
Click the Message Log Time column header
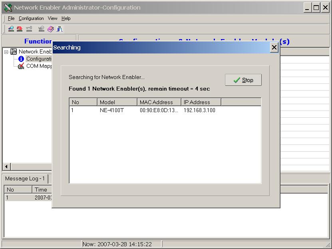pyautogui.click(x=42, y=190)
